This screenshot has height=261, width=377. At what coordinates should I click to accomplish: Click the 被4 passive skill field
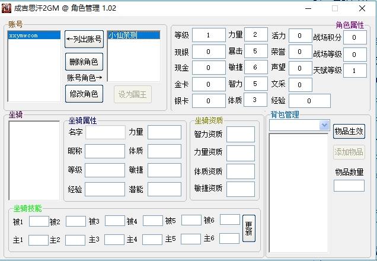point(153,221)
